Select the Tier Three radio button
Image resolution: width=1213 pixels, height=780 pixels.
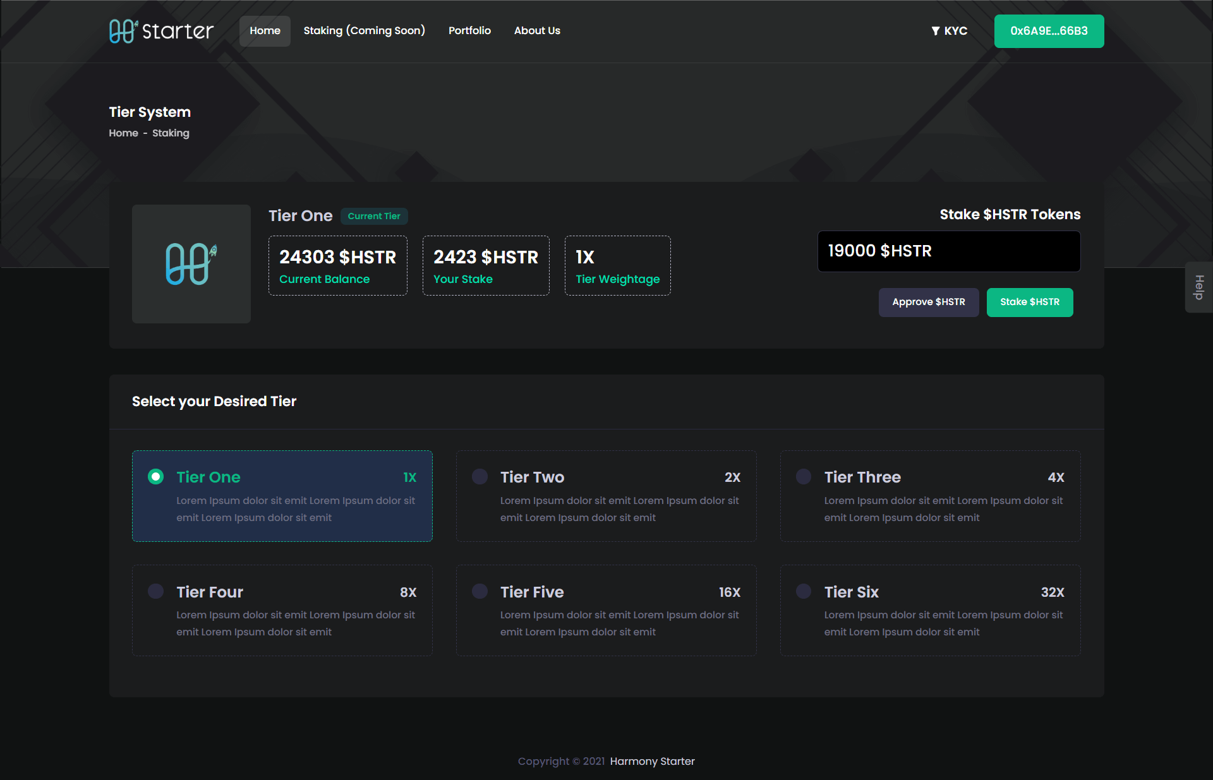(x=804, y=477)
